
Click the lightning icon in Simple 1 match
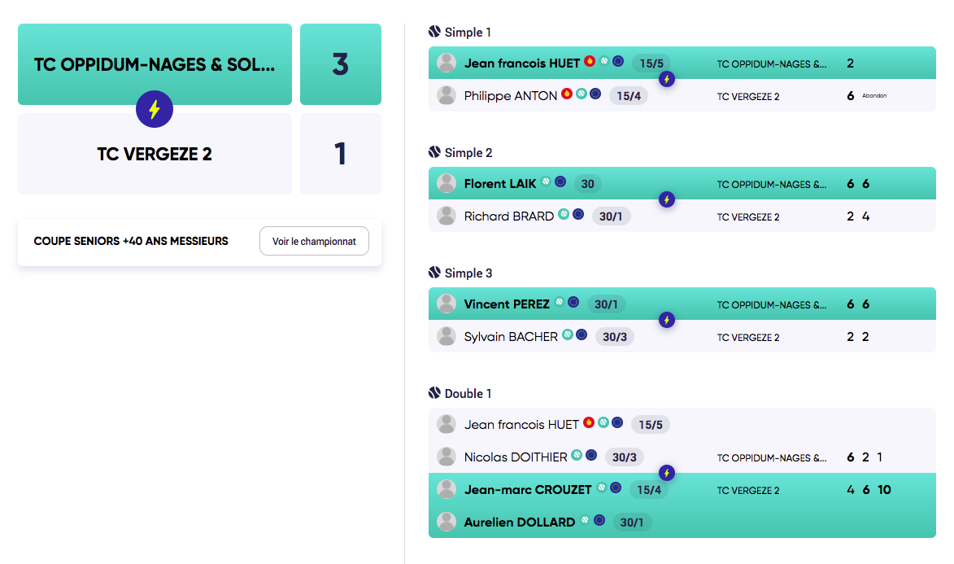coord(667,79)
